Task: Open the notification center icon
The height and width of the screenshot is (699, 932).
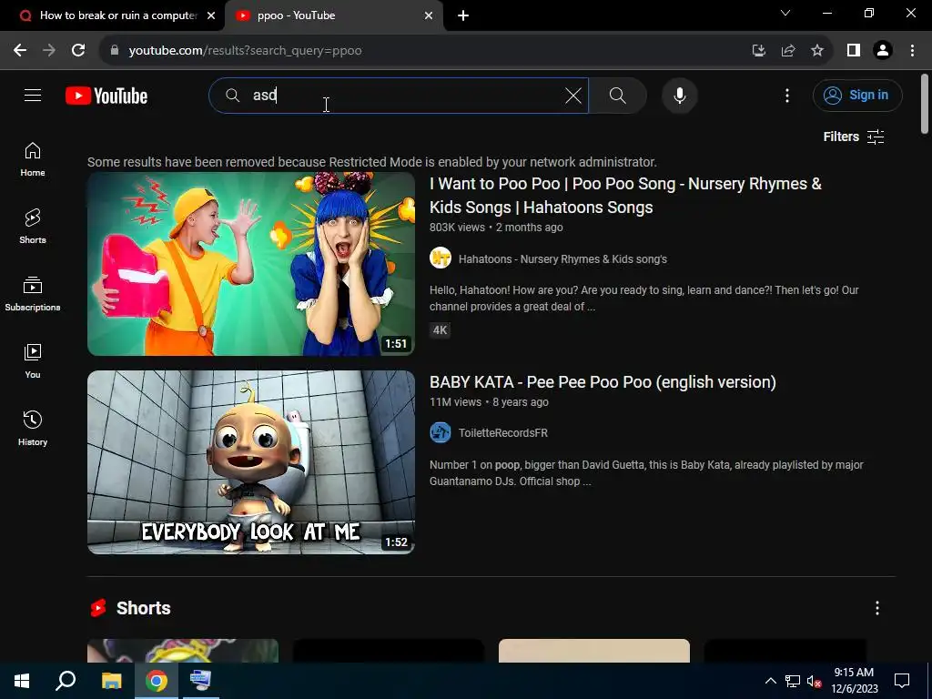Action: coord(902,681)
